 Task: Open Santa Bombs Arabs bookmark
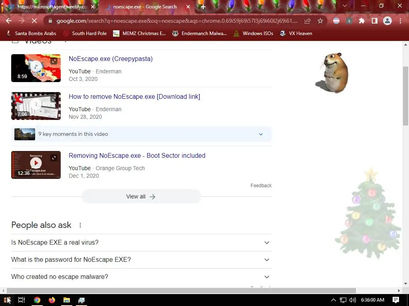pyautogui.click(x=31, y=33)
